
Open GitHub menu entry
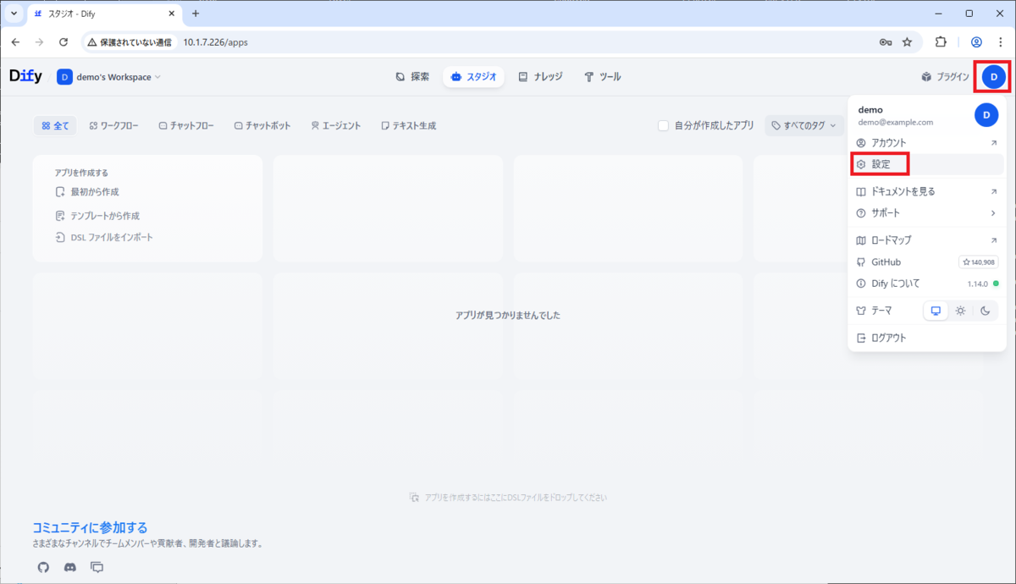coord(926,262)
